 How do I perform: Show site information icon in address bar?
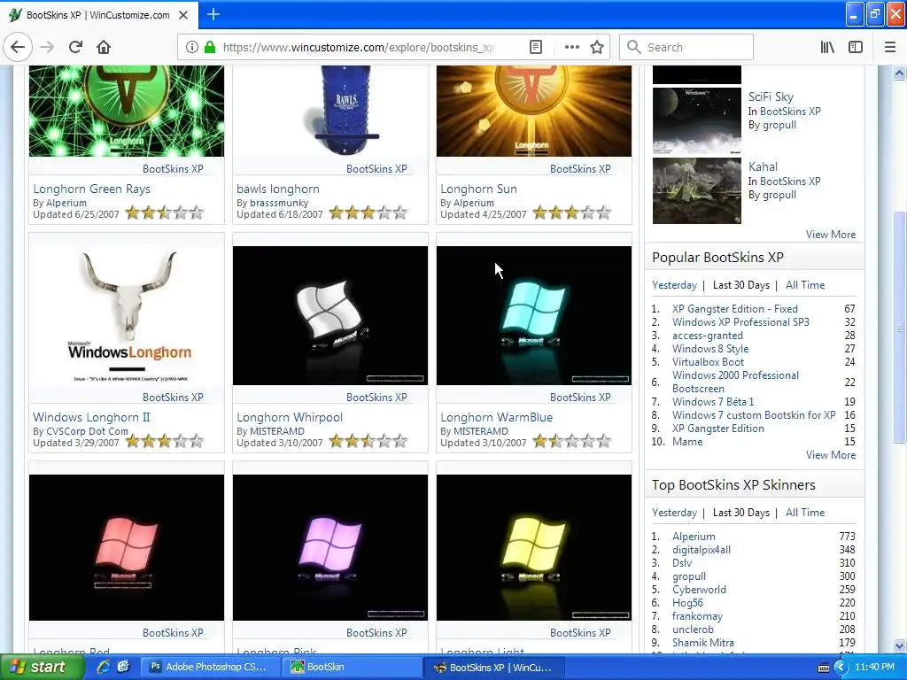(191, 47)
